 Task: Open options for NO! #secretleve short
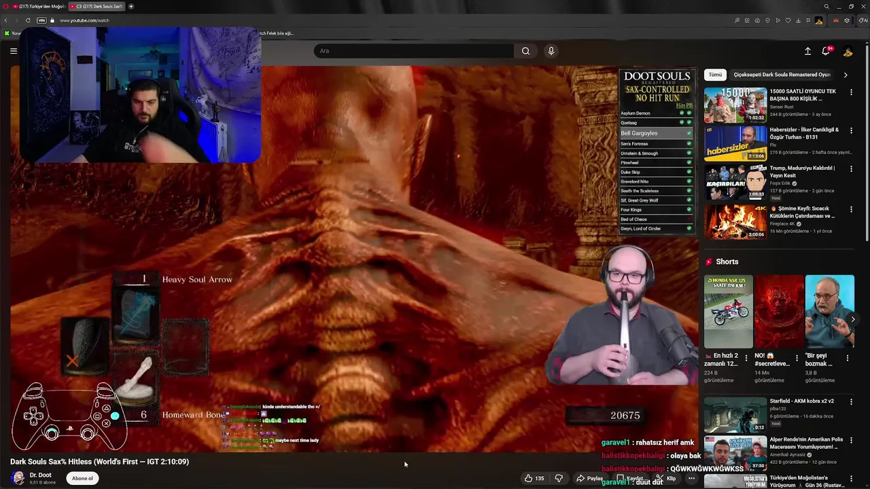pyautogui.click(x=797, y=358)
